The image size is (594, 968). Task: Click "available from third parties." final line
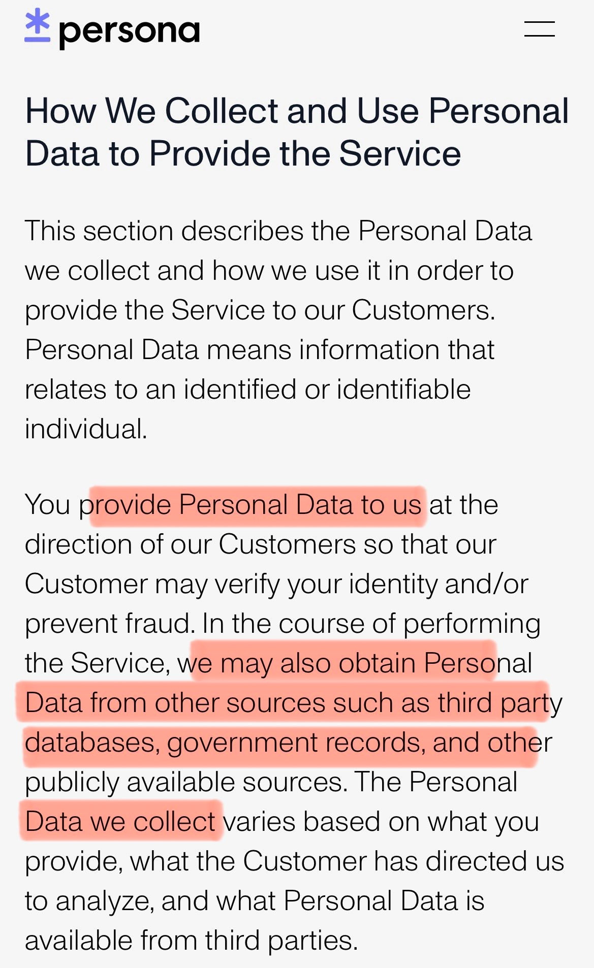click(191, 941)
